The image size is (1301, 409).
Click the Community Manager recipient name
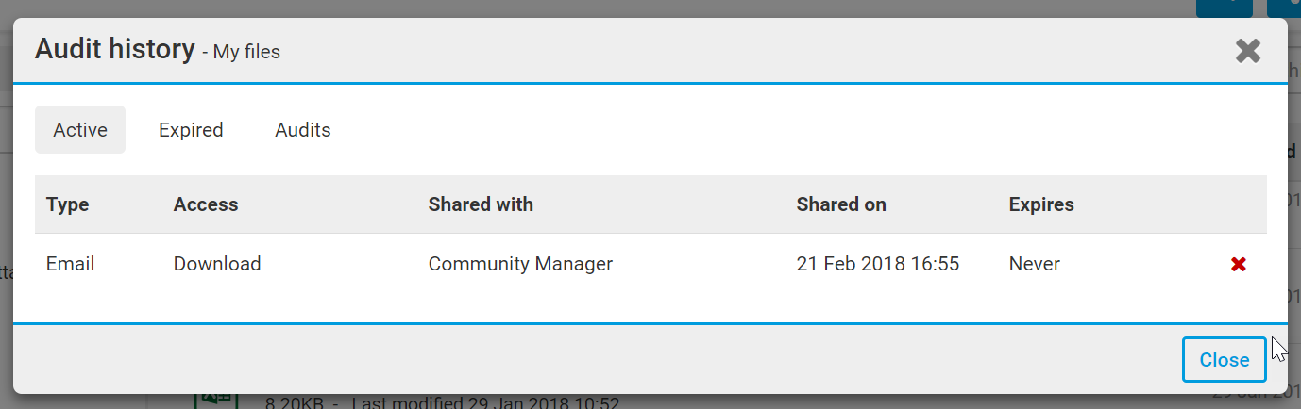[520, 265]
